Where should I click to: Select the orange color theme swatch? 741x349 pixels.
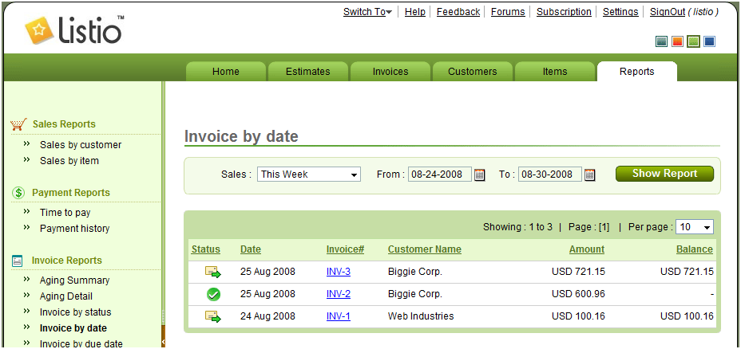tap(677, 41)
